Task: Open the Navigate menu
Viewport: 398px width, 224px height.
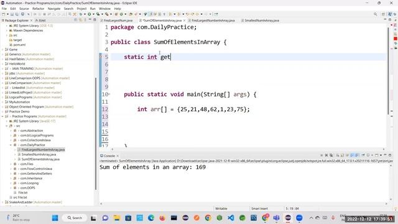Action: (x=54, y=9)
